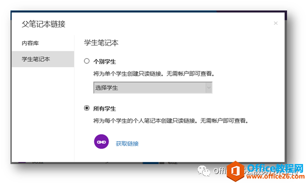Select the 个别学生 radio button
308x185 pixels.
point(87,61)
